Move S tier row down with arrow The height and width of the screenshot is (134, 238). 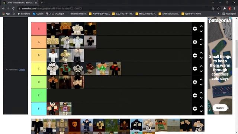coord(201,31)
